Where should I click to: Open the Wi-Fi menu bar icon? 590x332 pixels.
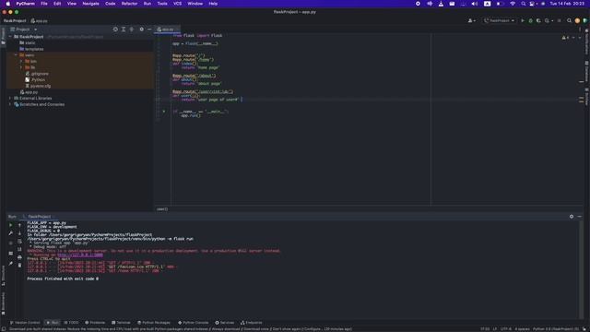(x=513, y=4)
